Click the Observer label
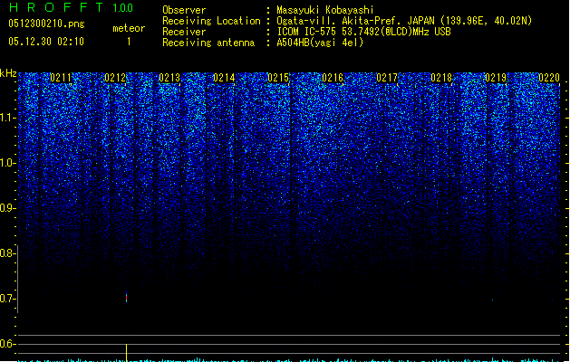Viewport: 570px width, 362px height. [184, 10]
